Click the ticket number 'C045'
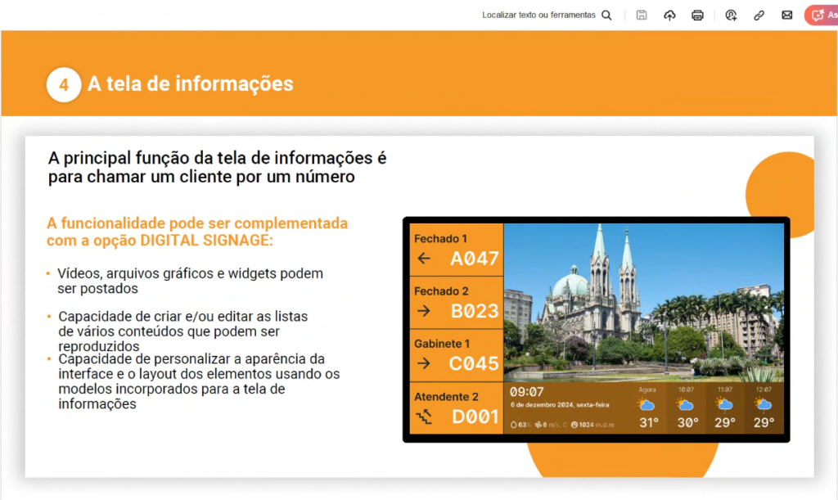838x500 pixels. (474, 364)
